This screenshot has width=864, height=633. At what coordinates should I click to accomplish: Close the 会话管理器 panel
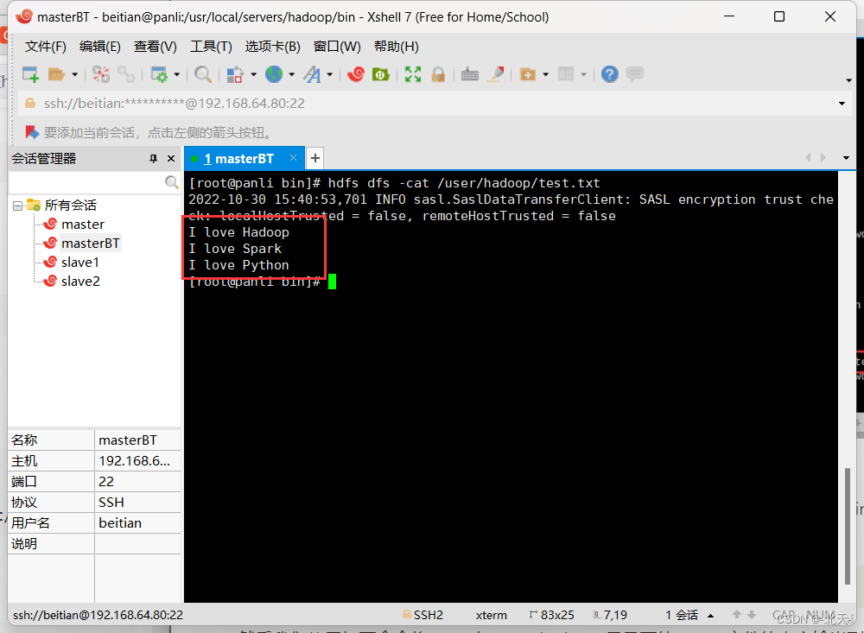(x=171, y=159)
